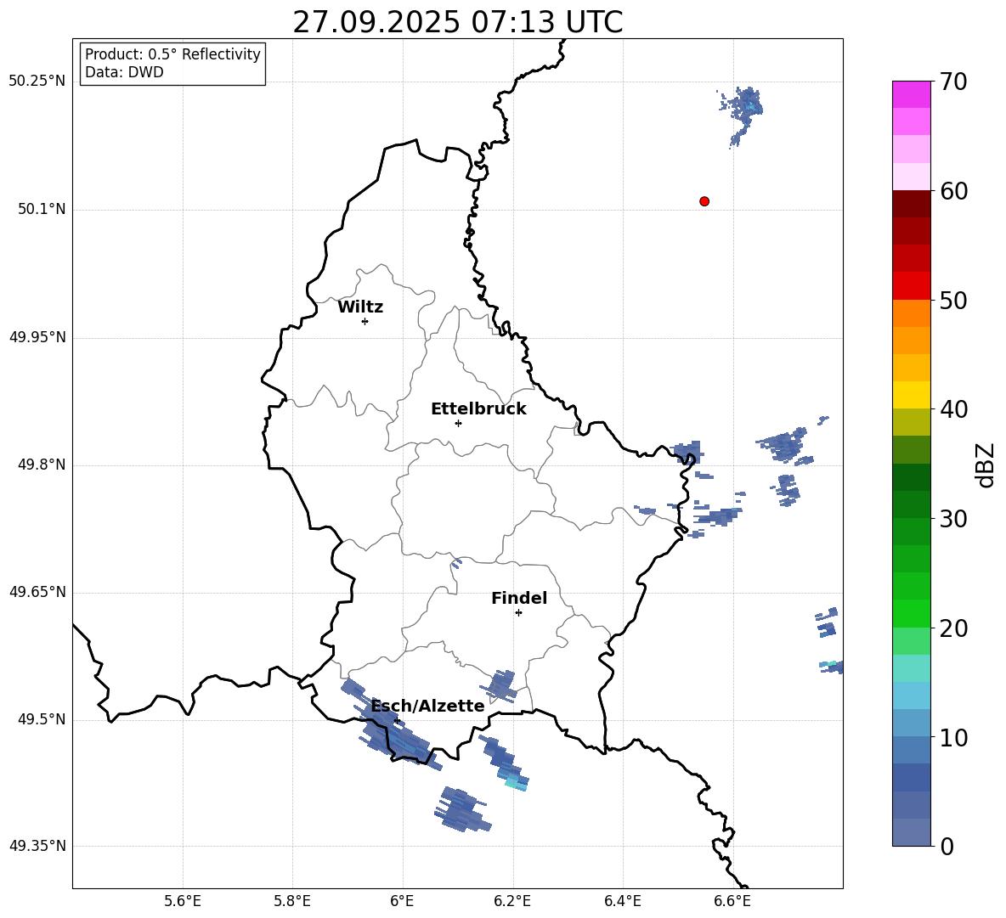The image size is (1006, 918).
Task: Click the 6.4°E longitude label
Action: pyautogui.click(x=622, y=901)
